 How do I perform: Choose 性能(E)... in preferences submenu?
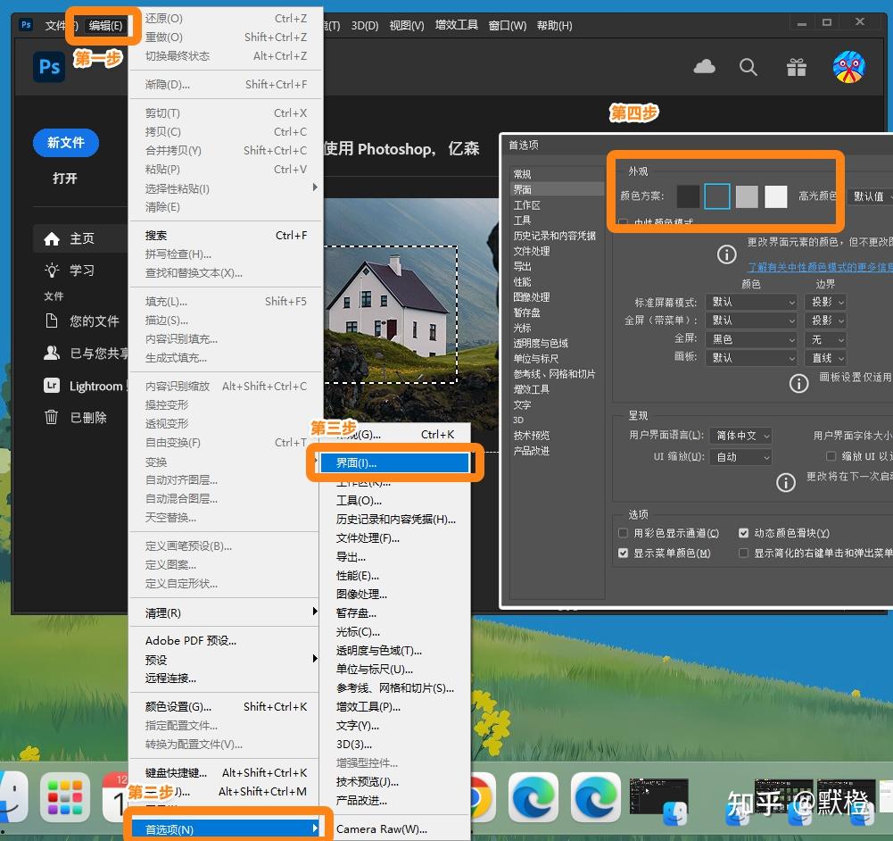tap(394, 576)
